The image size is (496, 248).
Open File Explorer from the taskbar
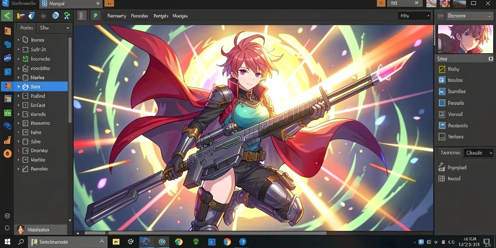(116, 242)
